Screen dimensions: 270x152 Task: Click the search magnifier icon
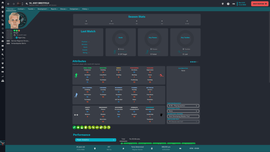pos(27,4)
